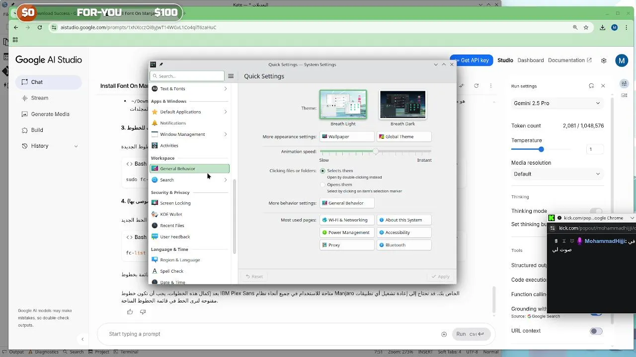The width and height of the screenshot is (636, 357).
Task: Expand Default Applications submenu arrow
Action: click(225, 112)
